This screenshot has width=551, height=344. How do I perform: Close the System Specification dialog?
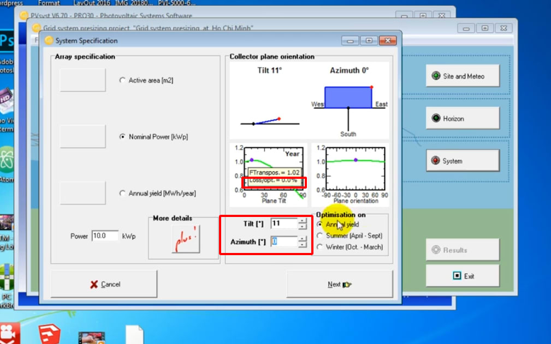pos(388,41)
